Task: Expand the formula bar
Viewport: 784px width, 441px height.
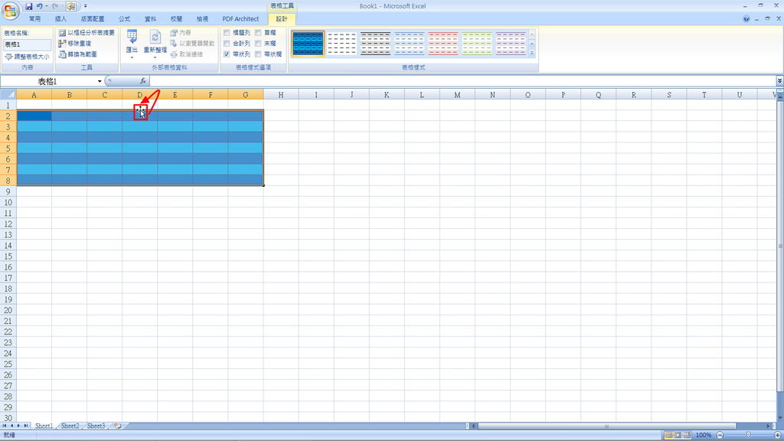Action: [x=779, y=81]
